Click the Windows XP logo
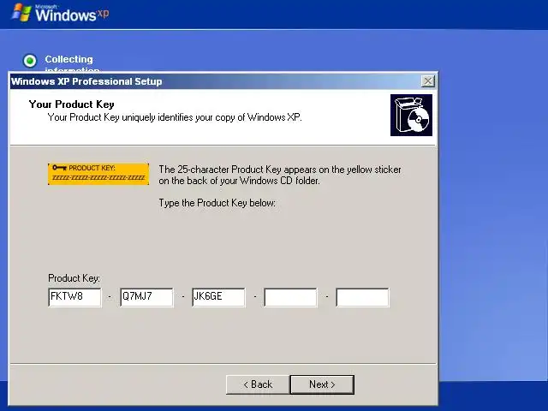 60,13
